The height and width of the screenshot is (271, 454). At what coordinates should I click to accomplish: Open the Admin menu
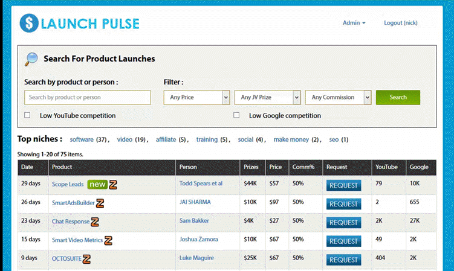[354, 23]
